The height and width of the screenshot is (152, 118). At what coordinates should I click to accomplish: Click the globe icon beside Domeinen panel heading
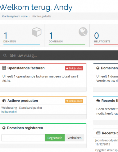click(98, 68)
